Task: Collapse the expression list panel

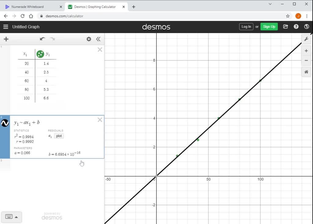Action: [x=98, y=39]
